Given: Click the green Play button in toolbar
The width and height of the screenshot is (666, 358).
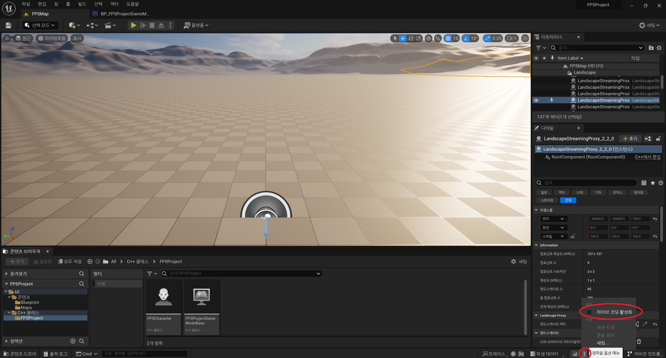Looking at the screenshot, I should coord(133,25).
